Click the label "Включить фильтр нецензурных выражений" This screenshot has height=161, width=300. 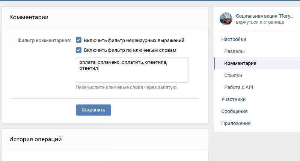click(x=134, y=41)
